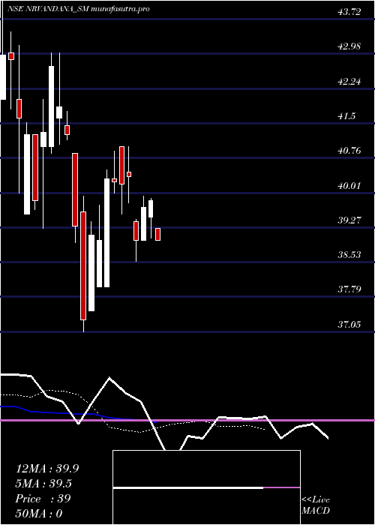This screenshot has height=525, width=375.
Task: Click the 40.01 price axis label
Action: pos(349,185)
